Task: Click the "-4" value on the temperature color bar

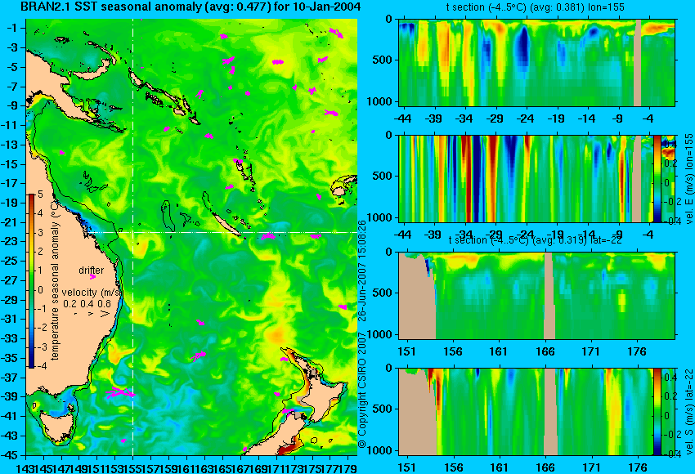Action: pos(40,366)
